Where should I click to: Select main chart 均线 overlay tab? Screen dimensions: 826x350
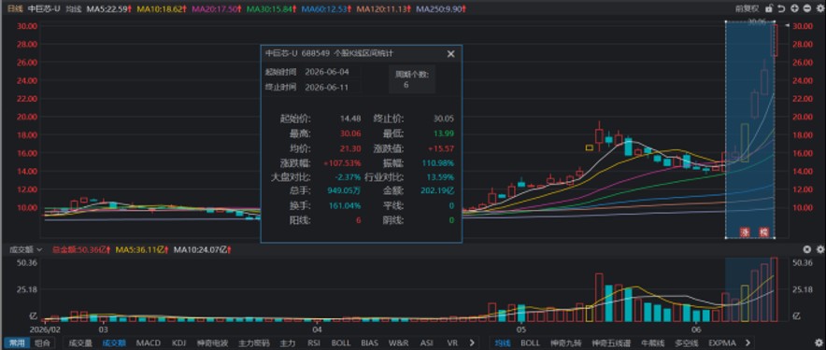click(x=502, y=343)
